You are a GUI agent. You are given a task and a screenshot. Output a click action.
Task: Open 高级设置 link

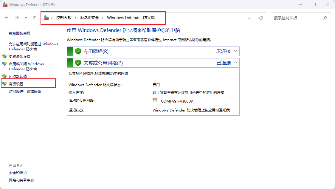(16, 84)
